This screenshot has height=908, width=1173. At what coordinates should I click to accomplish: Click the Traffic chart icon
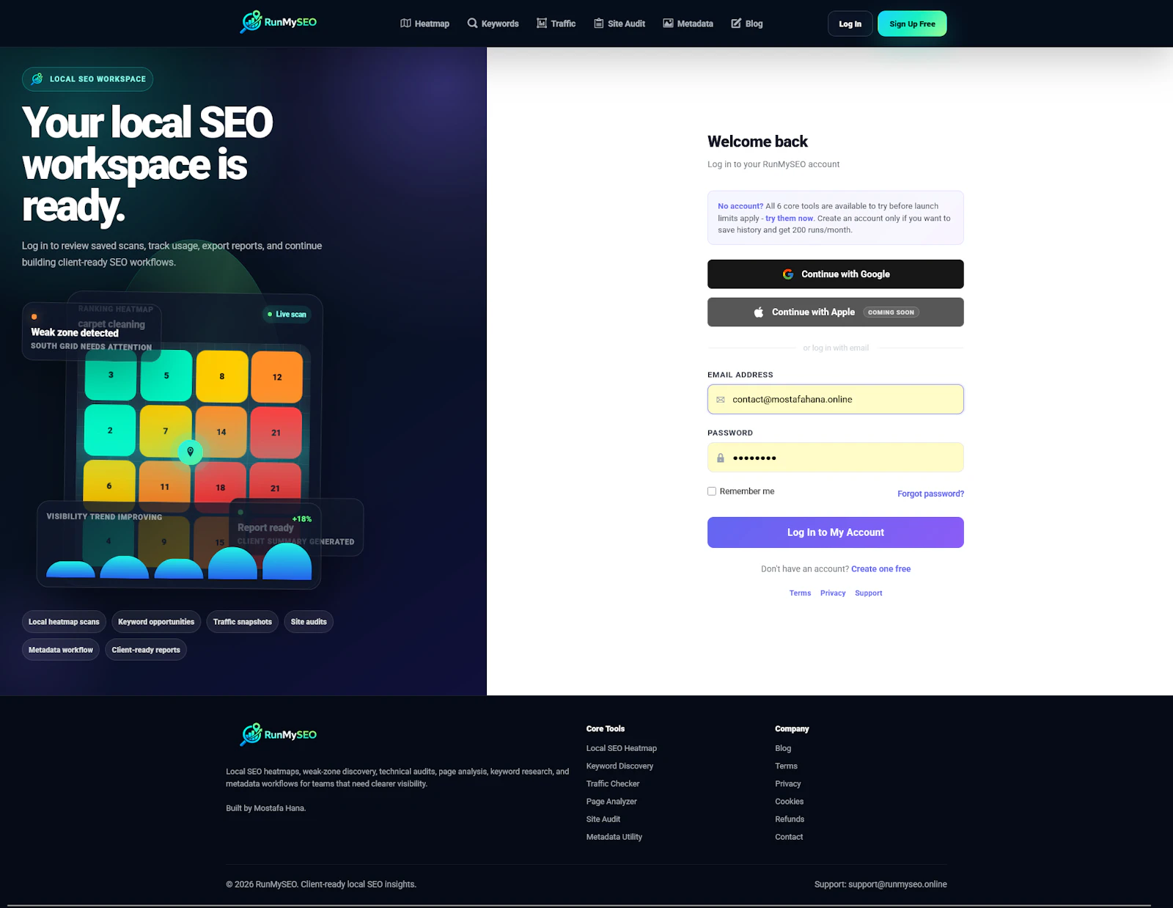542,23
